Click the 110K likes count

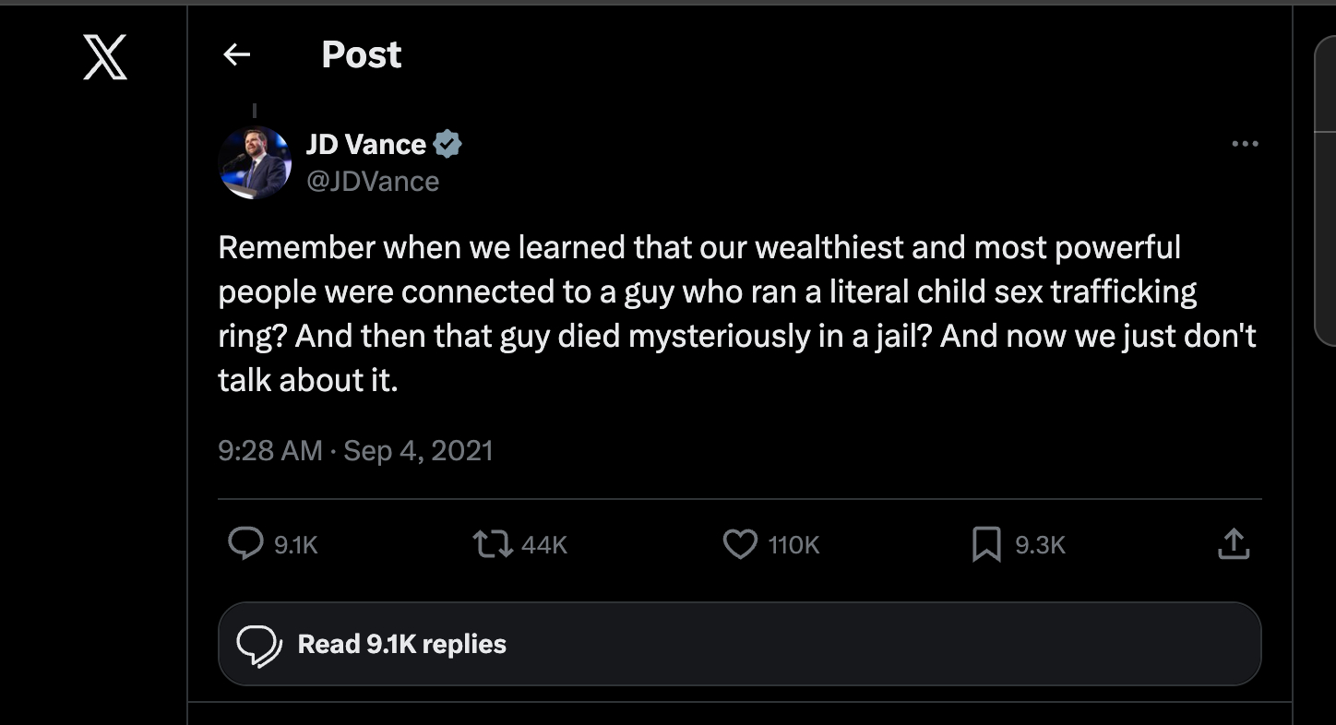click(x=793, y=545)
